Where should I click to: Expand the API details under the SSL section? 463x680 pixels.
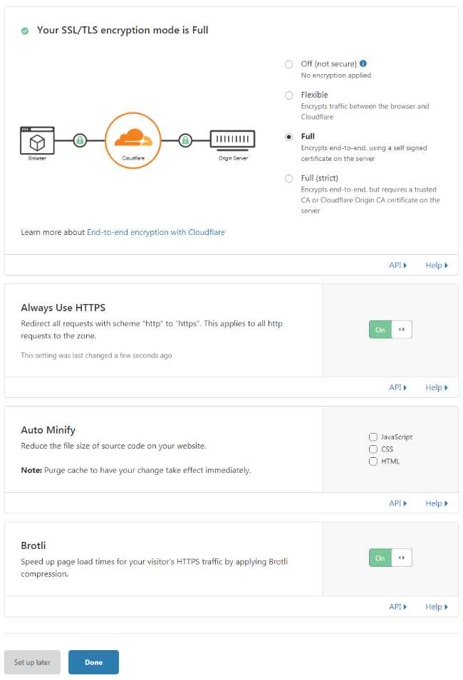click(x=397, y=265)
